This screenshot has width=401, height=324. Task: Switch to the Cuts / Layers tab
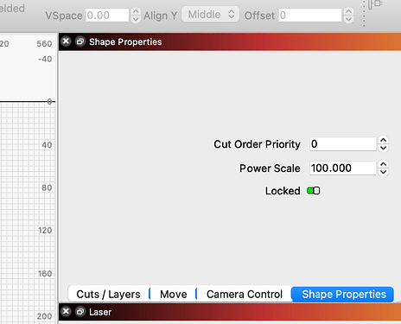coord(108,295)
